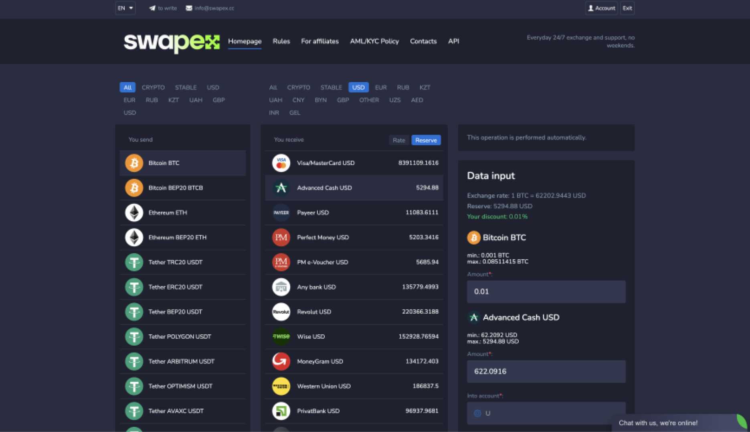Click the swapex logo
750x432 pixels.
tap(172, 43)
